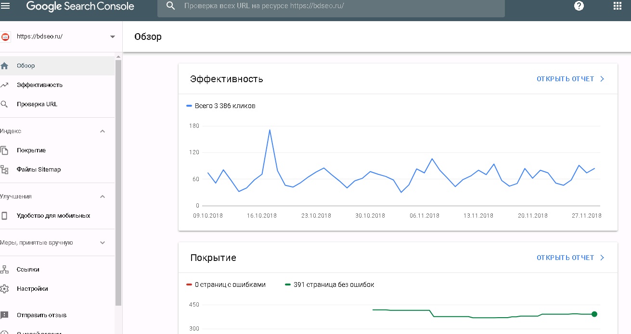Click the feedback icon beside Отправить отзыв
This screenshot has height=334, width=631.
[4, 315]
